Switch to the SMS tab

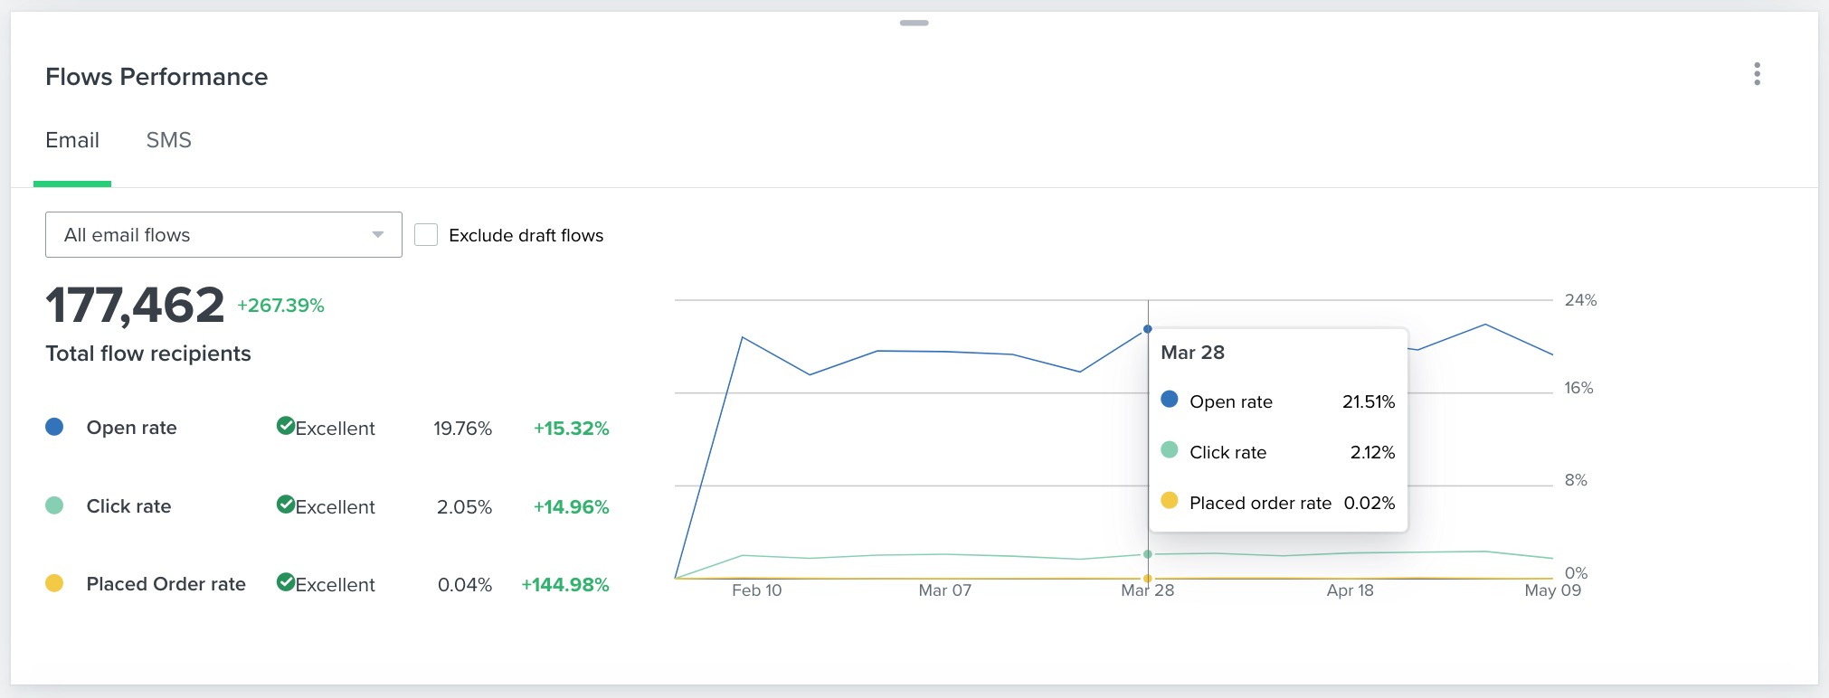[x=169, y=140]
